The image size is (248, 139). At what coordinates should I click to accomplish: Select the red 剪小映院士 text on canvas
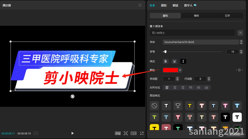pyautogui.click(x=81, y=78)
